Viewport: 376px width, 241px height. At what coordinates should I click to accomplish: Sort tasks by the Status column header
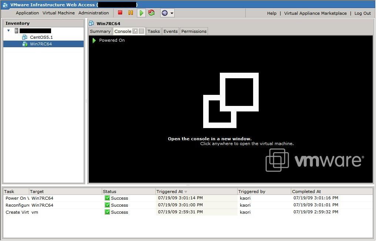(x=129, y=192)
